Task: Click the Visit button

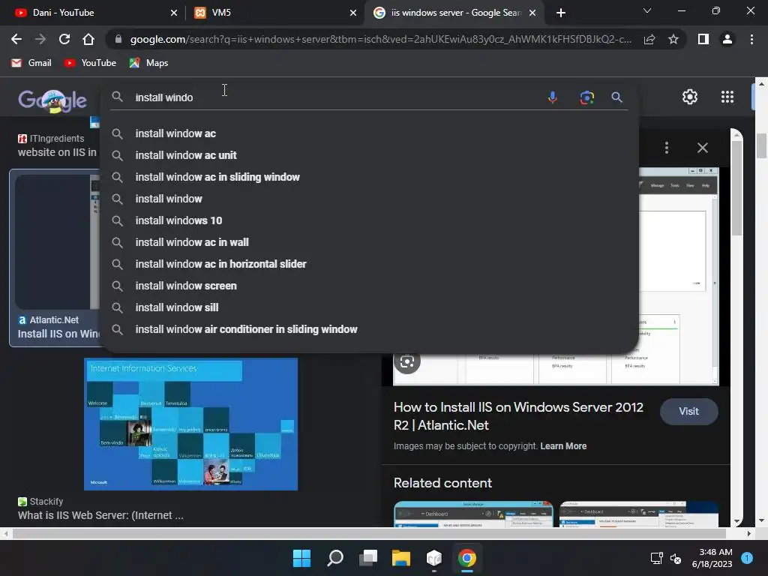Action: (688, 412)
